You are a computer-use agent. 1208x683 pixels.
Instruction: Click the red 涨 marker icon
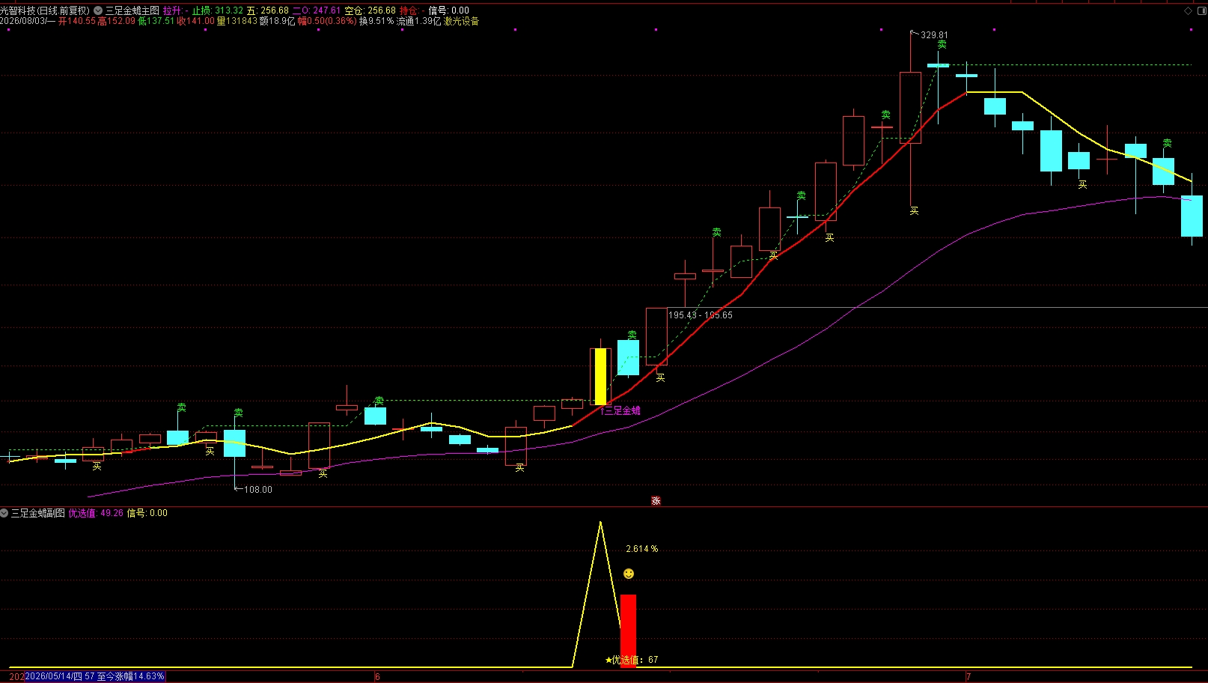point(656,501)
